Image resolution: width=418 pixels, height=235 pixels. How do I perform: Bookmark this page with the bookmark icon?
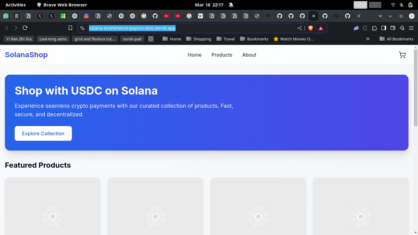click(x=70, y=28)
